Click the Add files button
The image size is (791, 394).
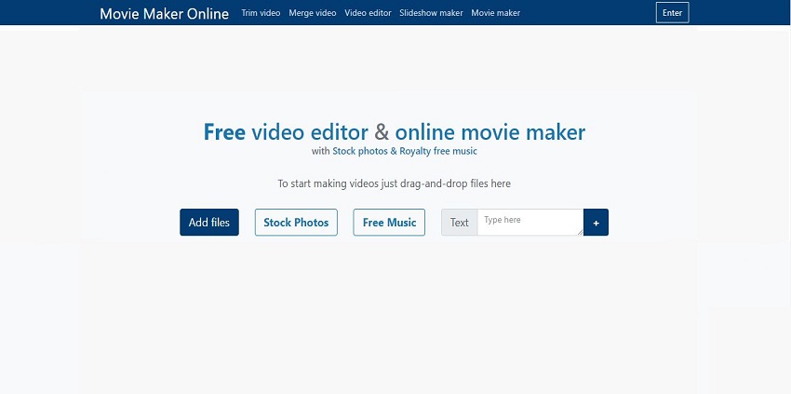[x=209, y=223]
